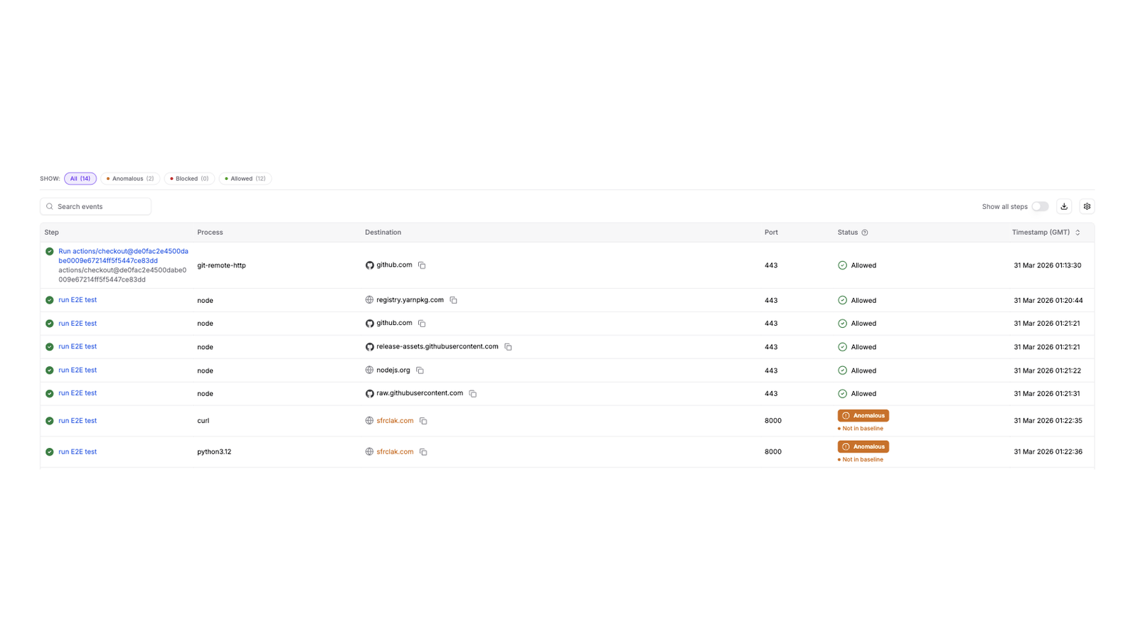The image size is (1138, 640).
Task: Copy raw.githubusercontent.com destination
Action: click(x=472, y=393)
